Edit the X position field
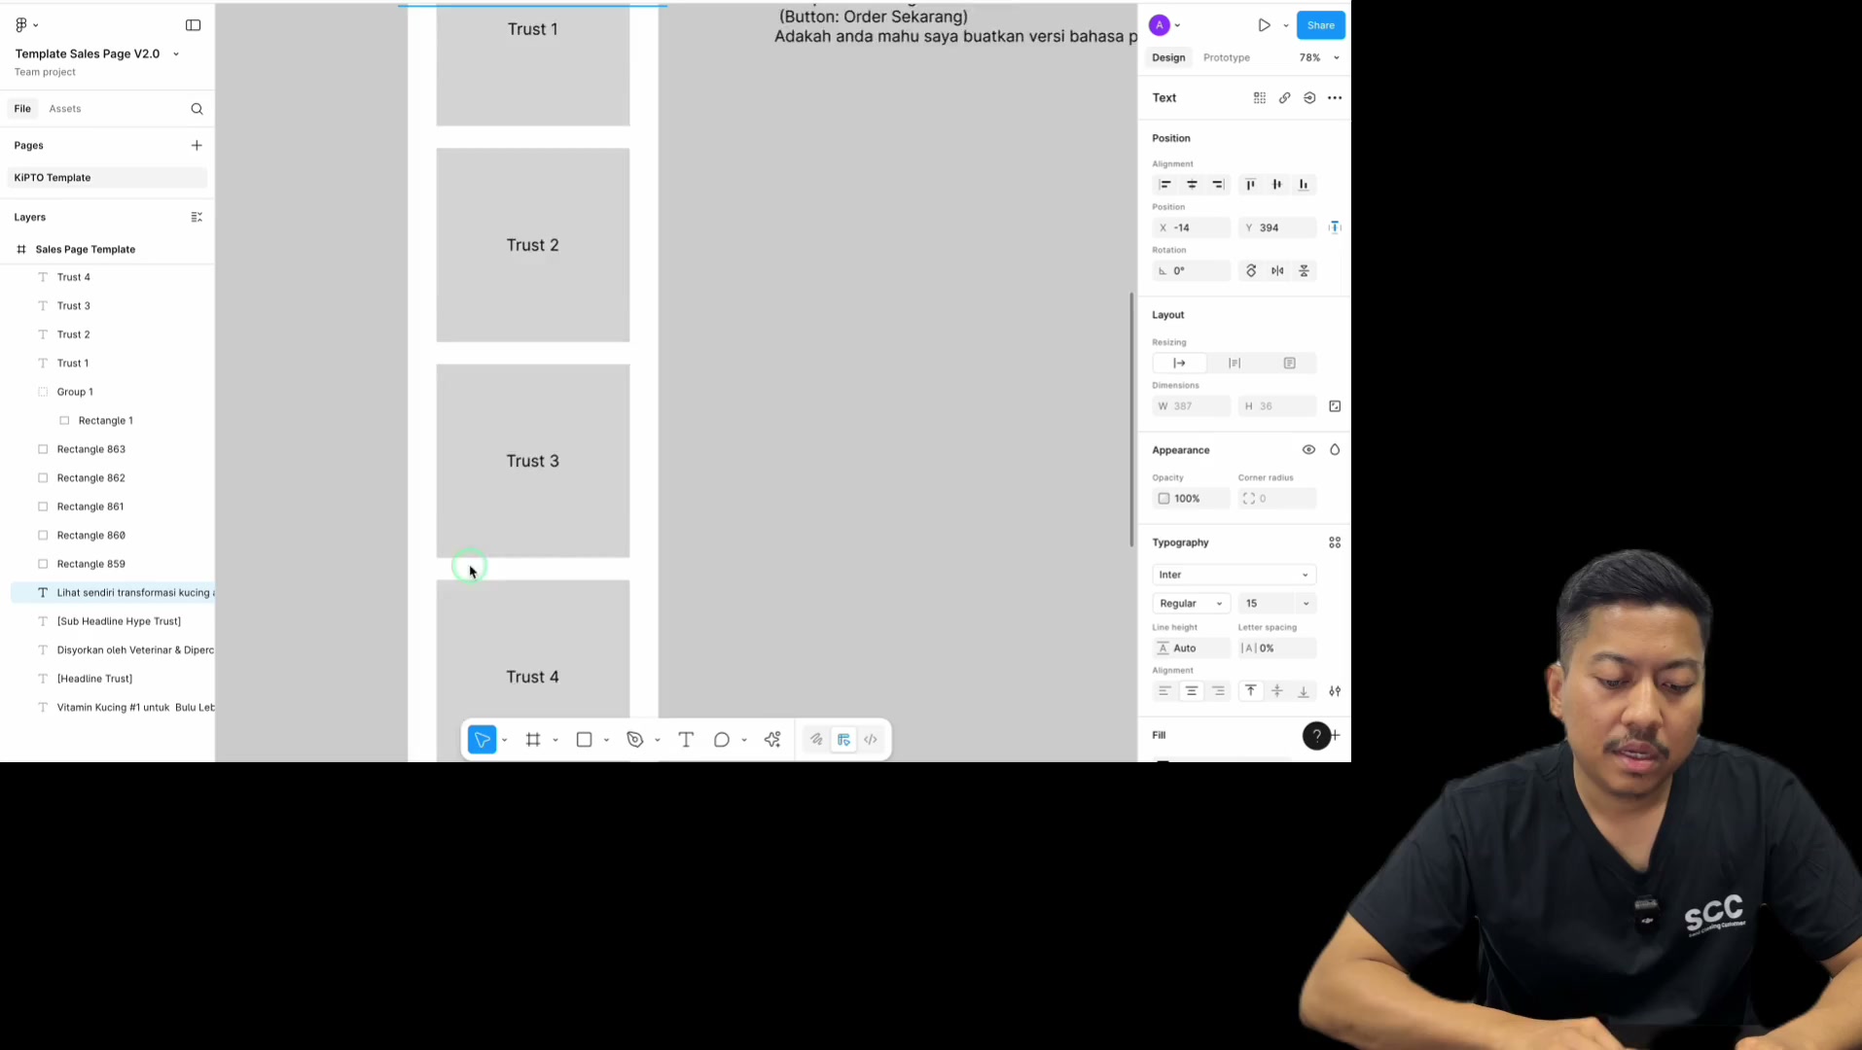This screenshot has width=1862, height=1050. (x=1192, y=227)
